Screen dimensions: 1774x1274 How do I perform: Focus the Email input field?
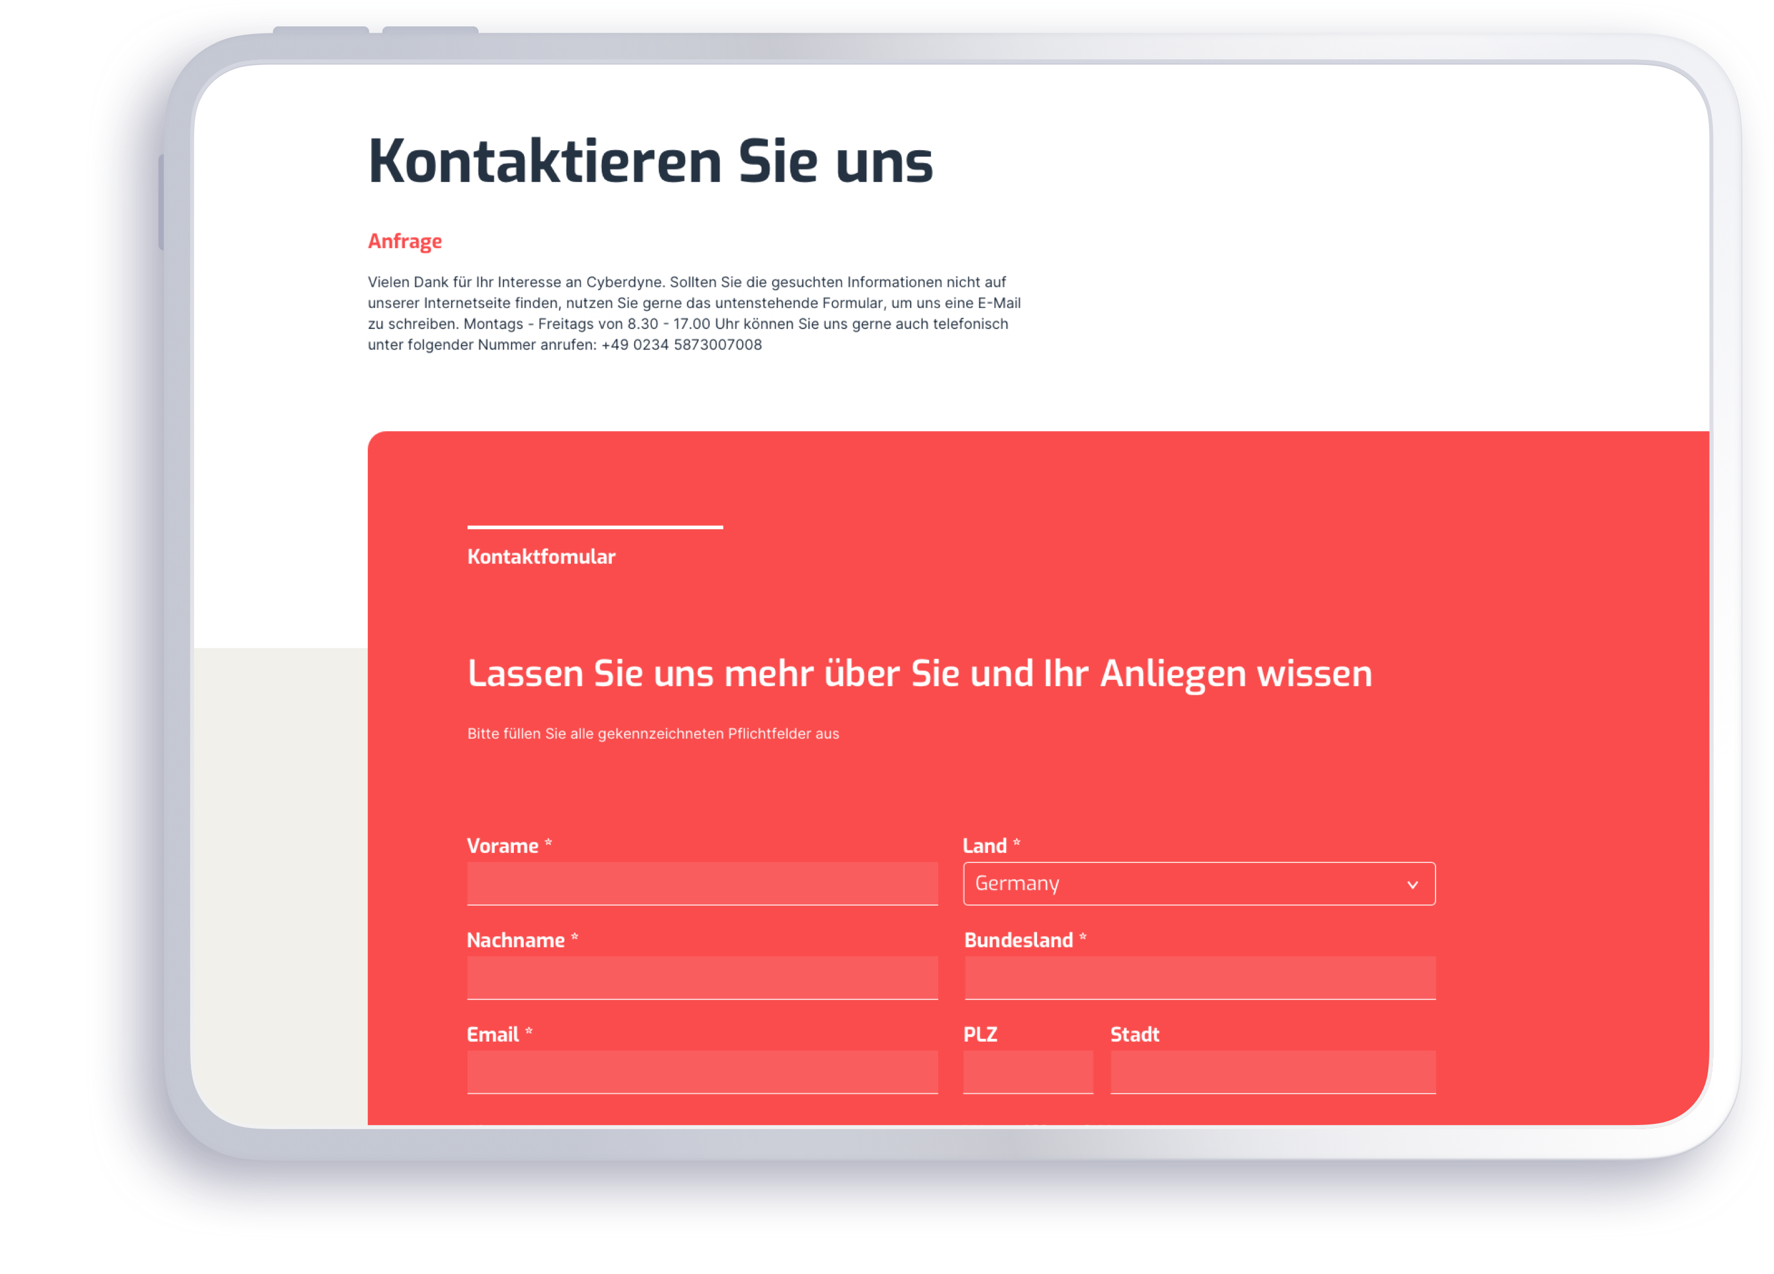(702, 1072)
